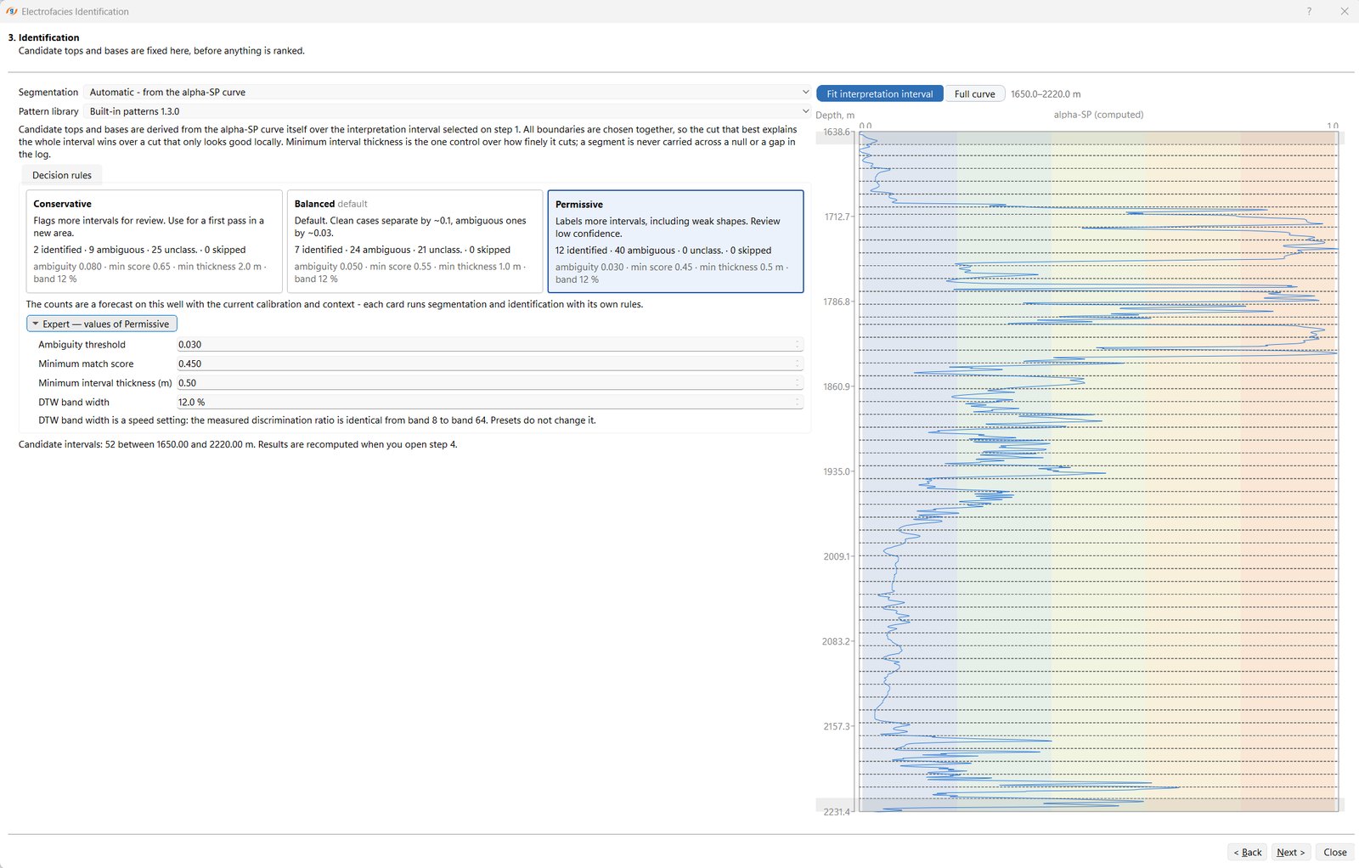Screen dimensions: 1359x868
Task: Select Fit interpretation interval view
Action: [x=879, y=93]
